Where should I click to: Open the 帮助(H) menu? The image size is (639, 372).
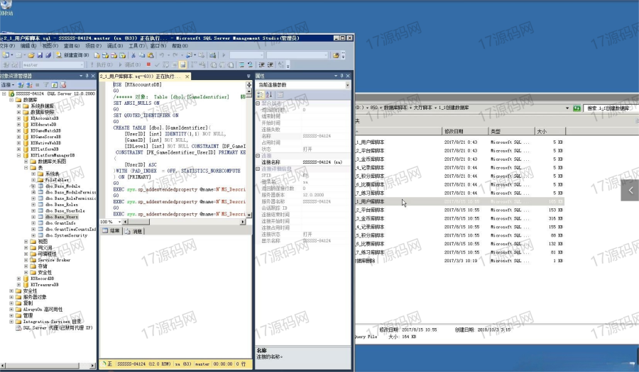click(x=180, y=46)
